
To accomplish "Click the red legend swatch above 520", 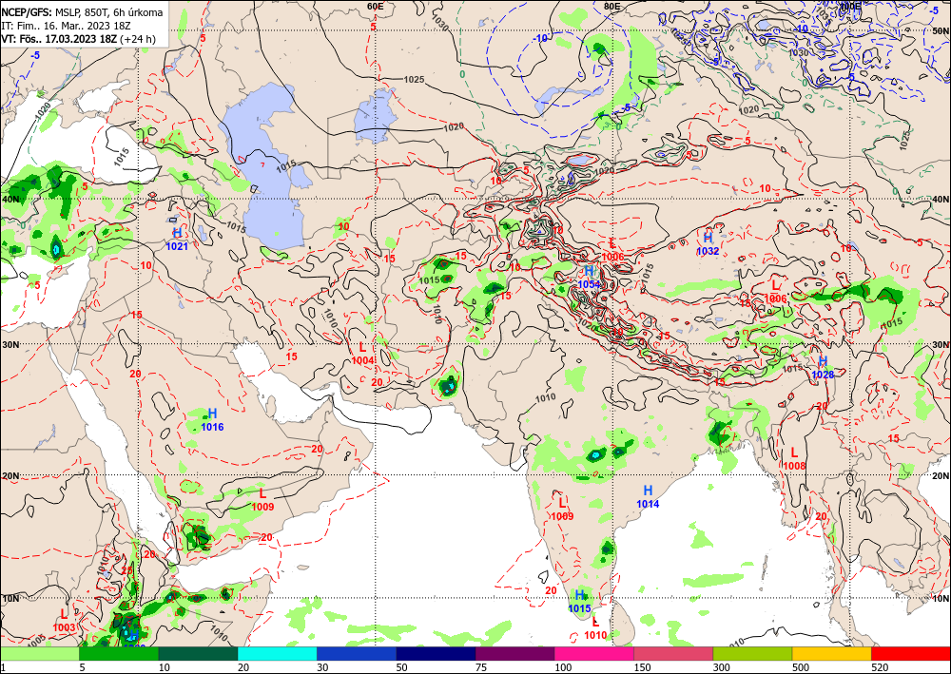I will (911, 653).
